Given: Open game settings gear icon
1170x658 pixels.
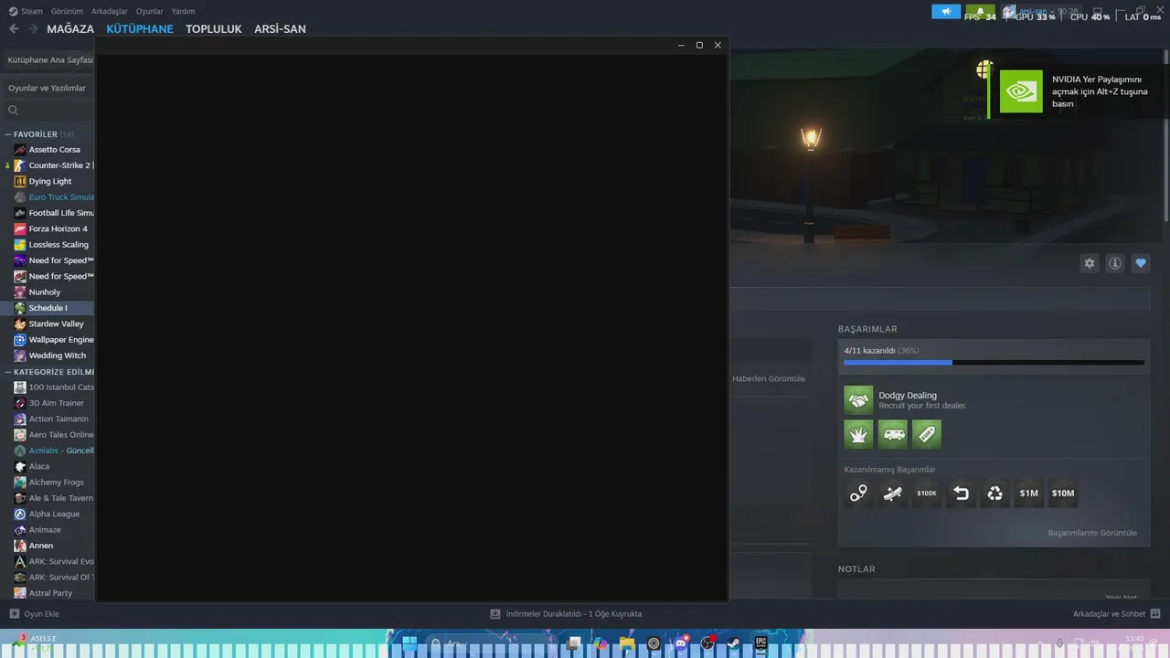Looking at the screenshot, I should tap(1090, 263).
